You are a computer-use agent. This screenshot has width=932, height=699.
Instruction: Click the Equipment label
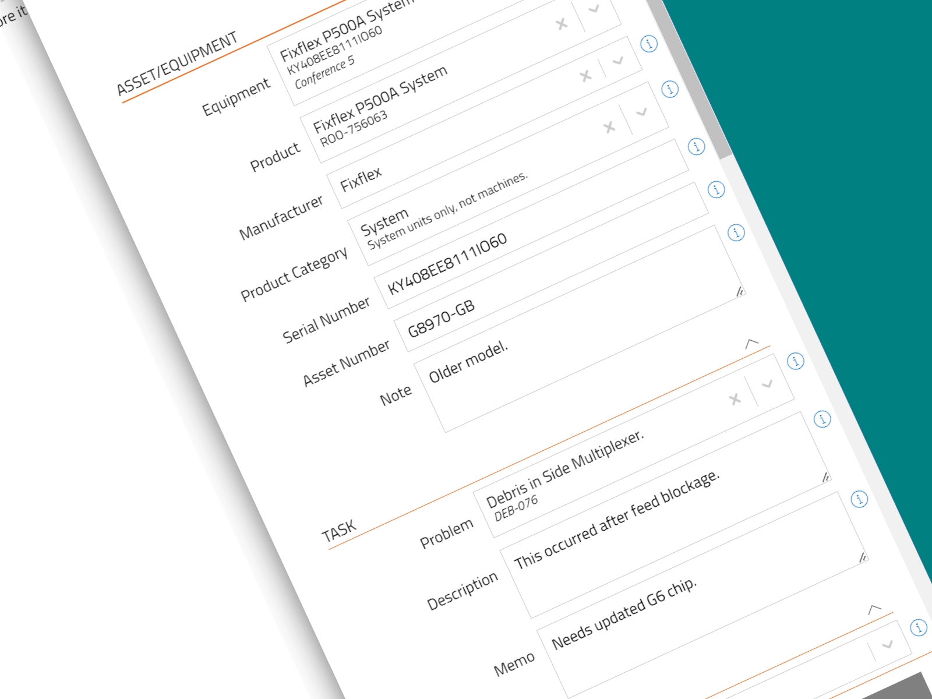[236, 97]
